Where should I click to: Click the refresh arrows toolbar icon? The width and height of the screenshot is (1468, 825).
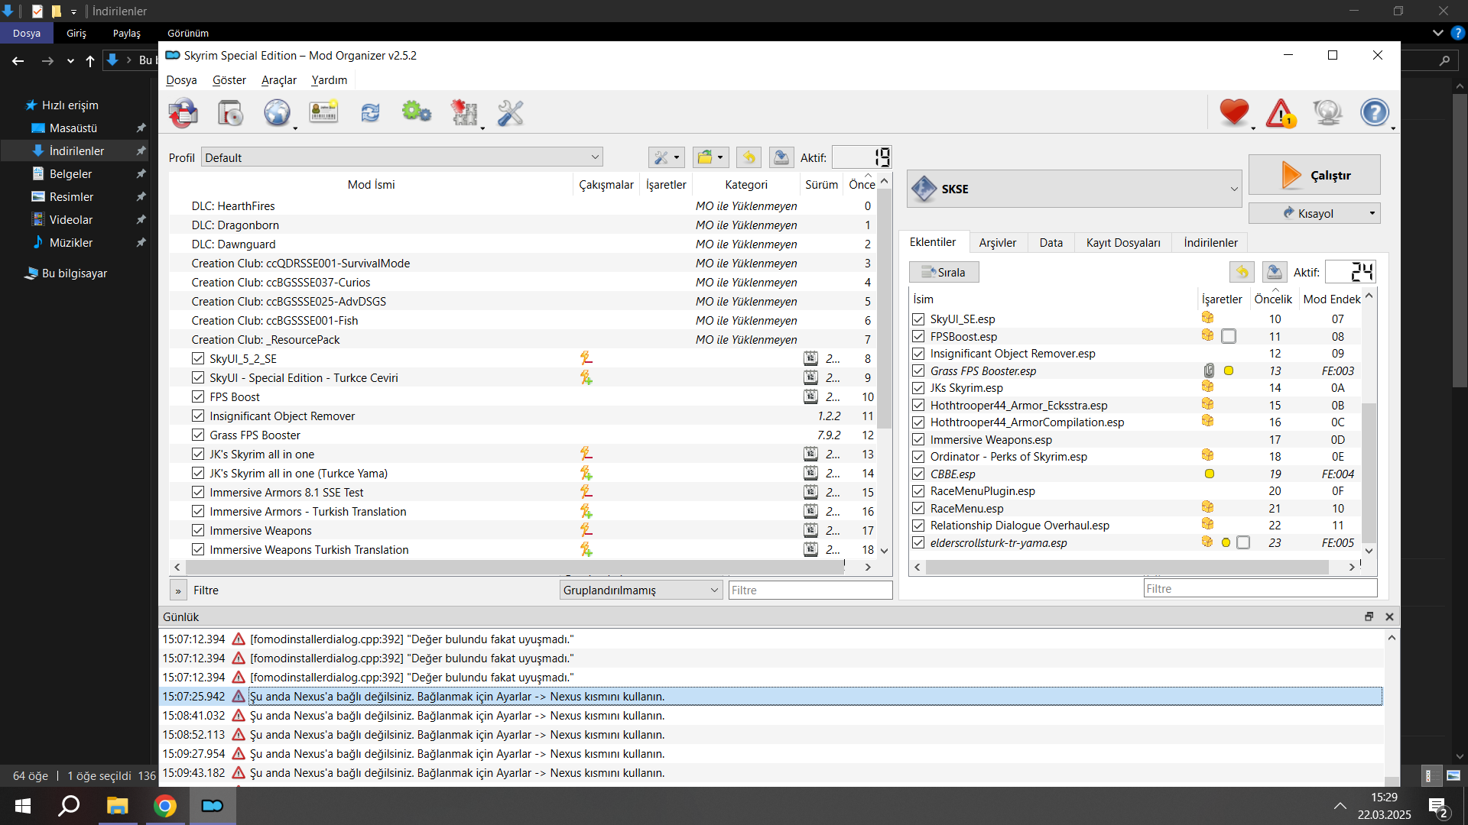[370, 113]
